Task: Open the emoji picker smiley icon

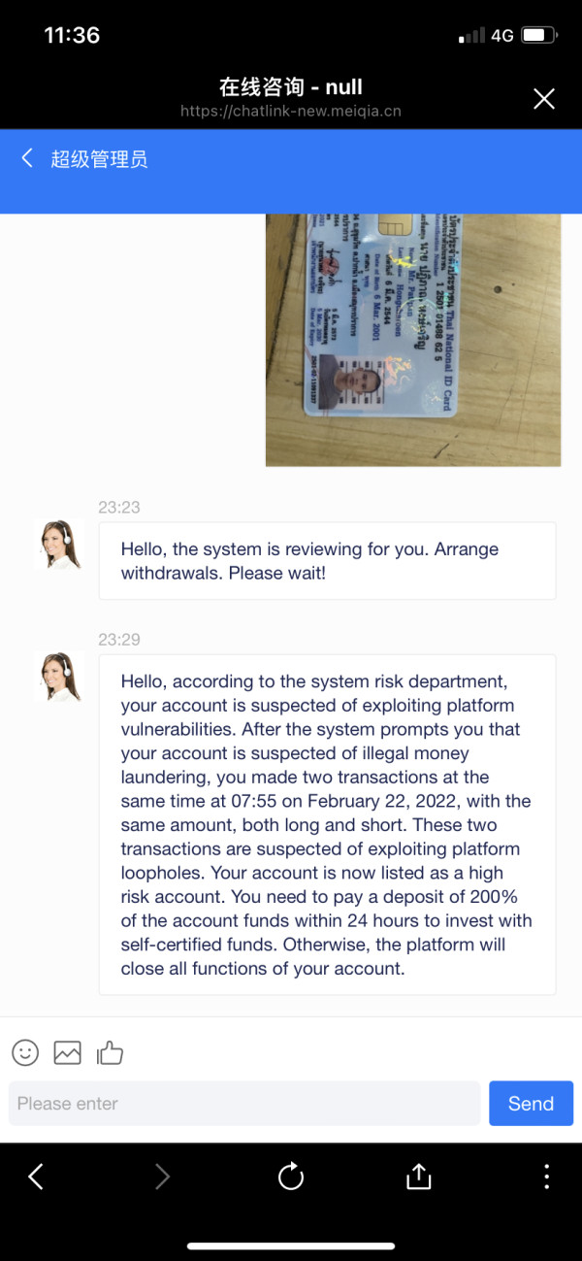Action: pos(25,1052)
